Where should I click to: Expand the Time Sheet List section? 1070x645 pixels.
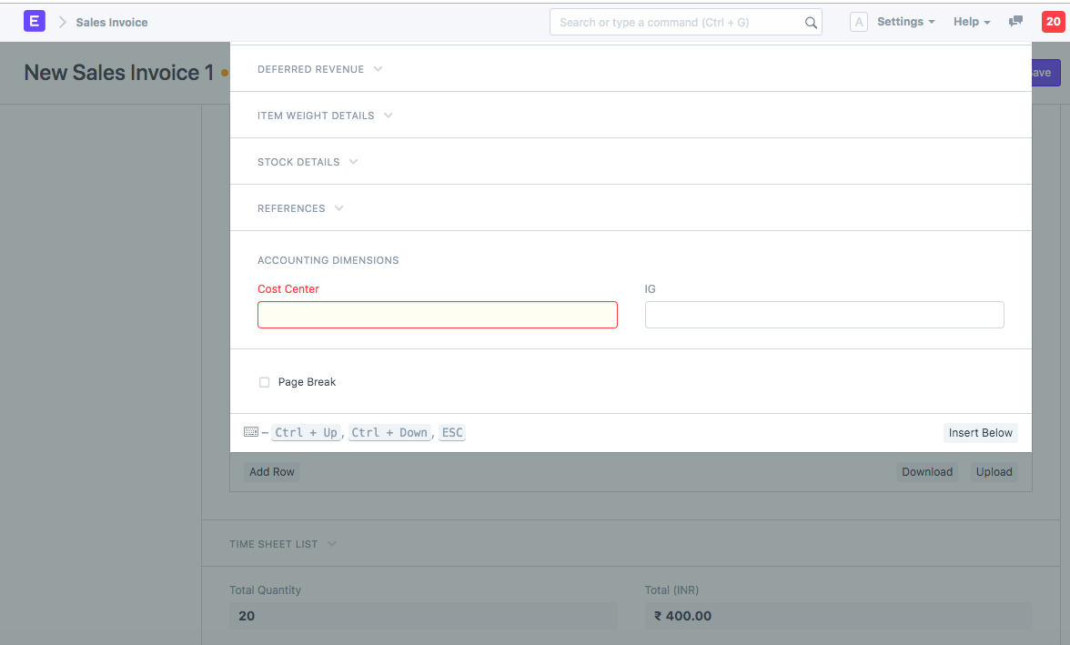(284, 543)
